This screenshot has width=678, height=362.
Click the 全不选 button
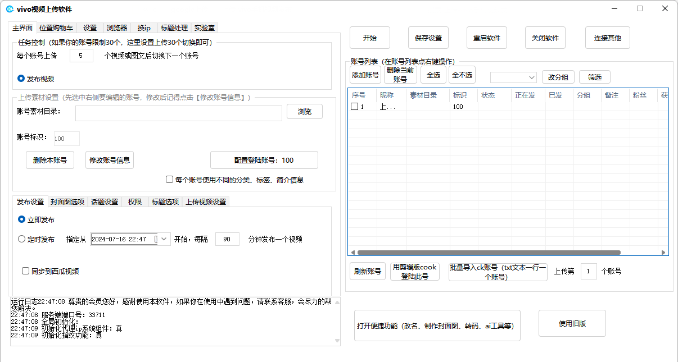(462, 75)
